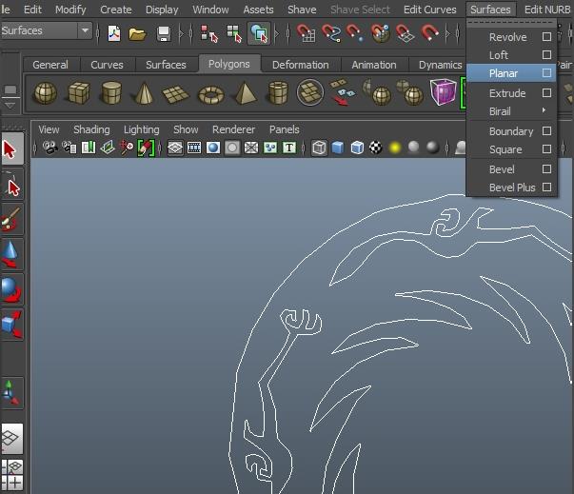Toggle the film gate icon
This screenshot has height=494, width=574.
coord(194,148)
